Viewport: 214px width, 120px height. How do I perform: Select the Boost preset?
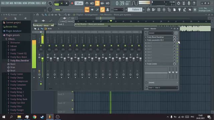(13, 64)
